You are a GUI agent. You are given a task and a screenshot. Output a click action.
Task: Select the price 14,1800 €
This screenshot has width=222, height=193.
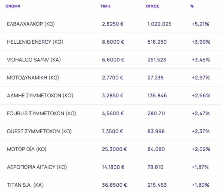coord(113,167)
